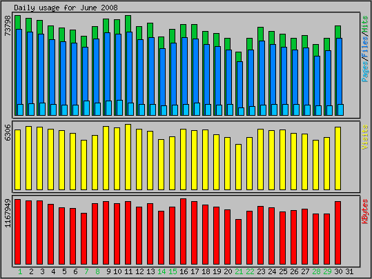This screenshot has width=372, height=279.
Task: Click the red KBytes bar for day 16
Action: (x=183, y=231)
